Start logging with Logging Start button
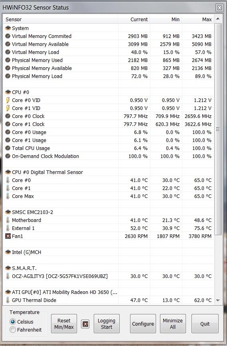The width and height of the screenshot is (227, 346). click(107, 324)
